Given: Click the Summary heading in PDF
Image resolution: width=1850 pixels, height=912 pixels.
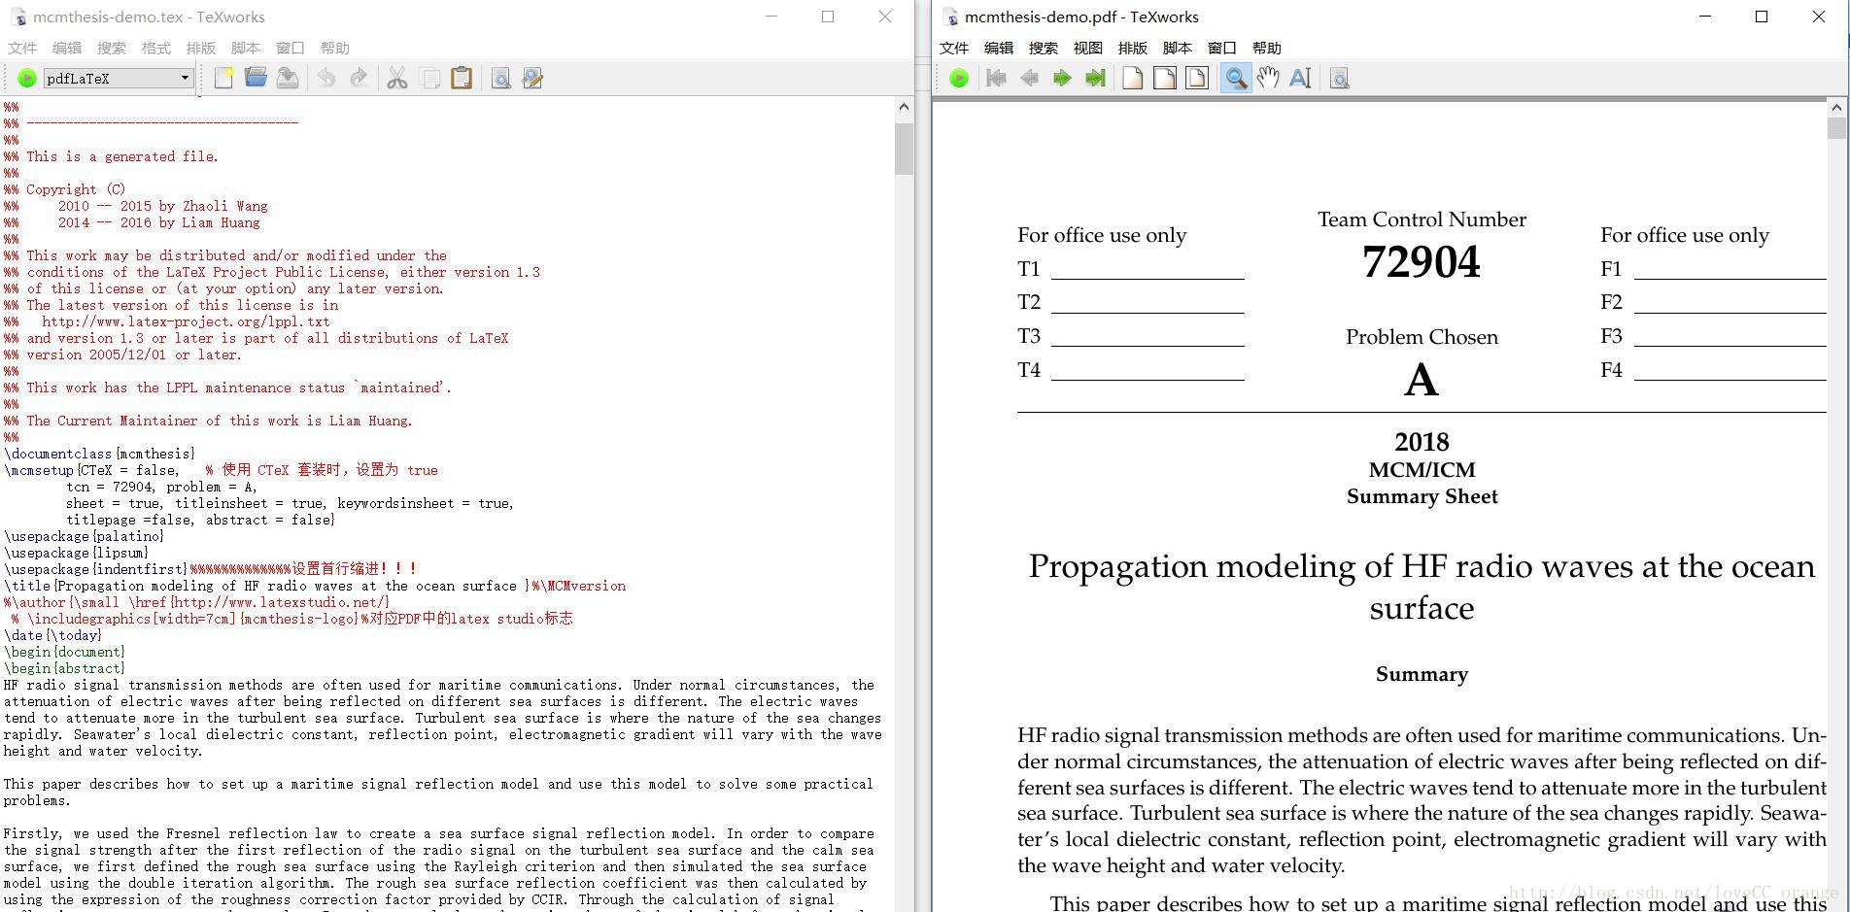Looking at the screenshot, I should (1422, 674).
